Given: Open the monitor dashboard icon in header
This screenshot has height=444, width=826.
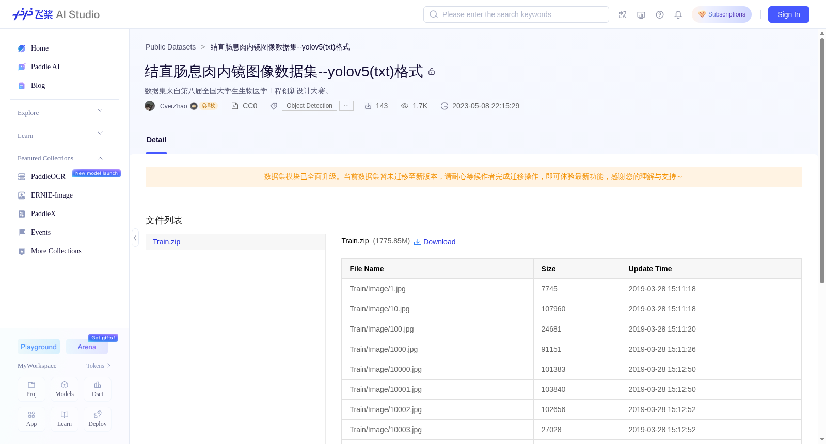Looking at the screenshot, I should click(641, 14).
